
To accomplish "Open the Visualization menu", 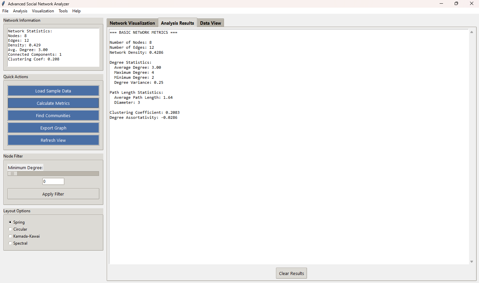I will point(43,11).
